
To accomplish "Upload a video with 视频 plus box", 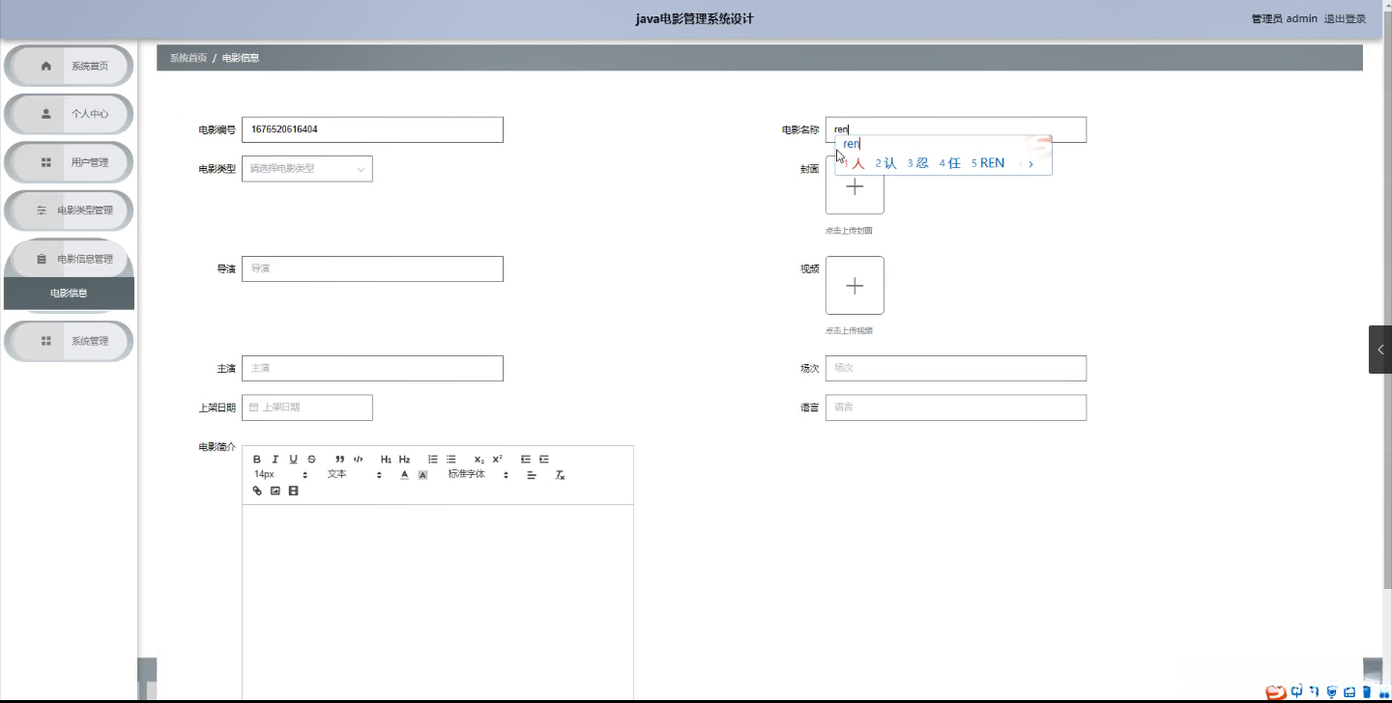I will click(x=855, y=285).
